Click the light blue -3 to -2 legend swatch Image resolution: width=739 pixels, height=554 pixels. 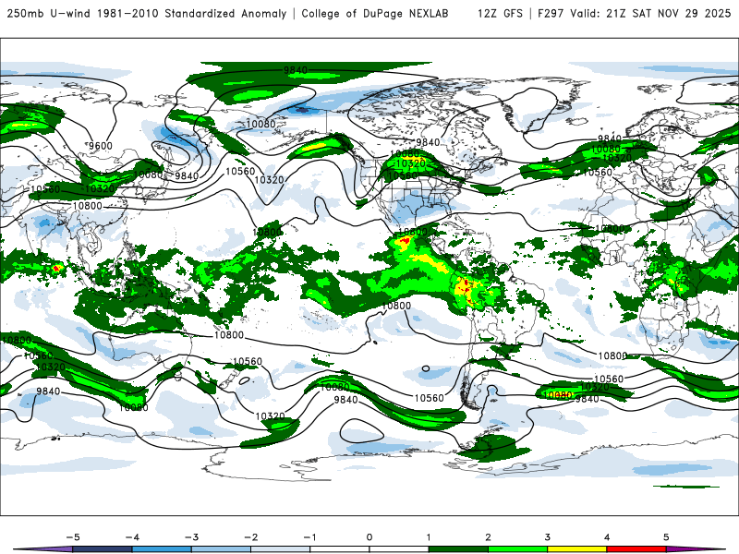221,549
